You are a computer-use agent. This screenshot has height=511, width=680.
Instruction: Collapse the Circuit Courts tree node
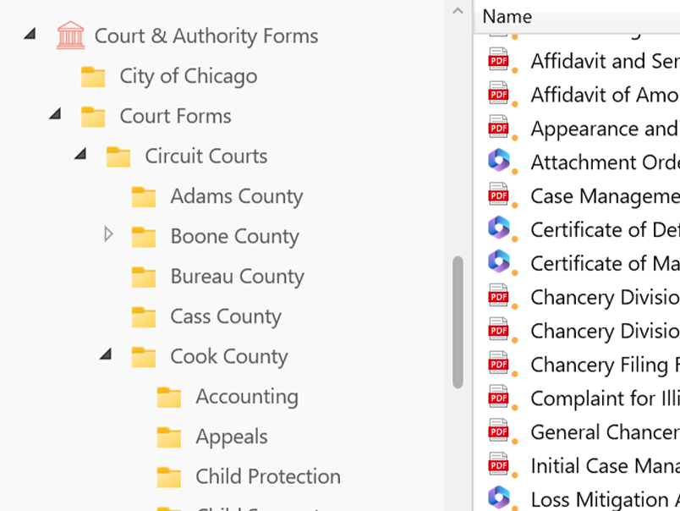(x=79, y=155)
